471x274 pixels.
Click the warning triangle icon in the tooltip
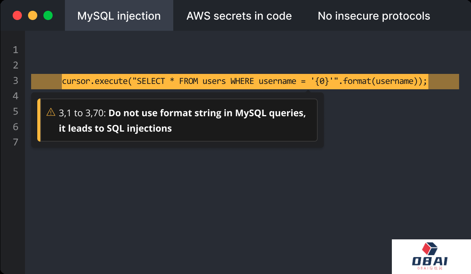(51, 112)
